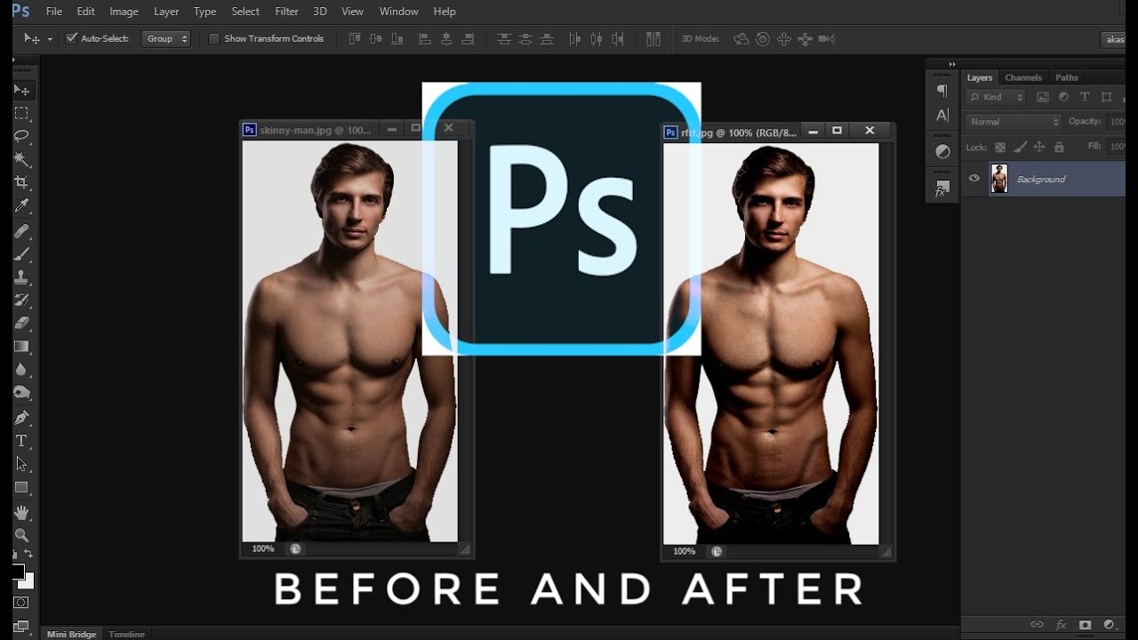The width and height of the screenshot is (1138, 640).
Task: Select the Sponge tool
Action: [21, 393]
